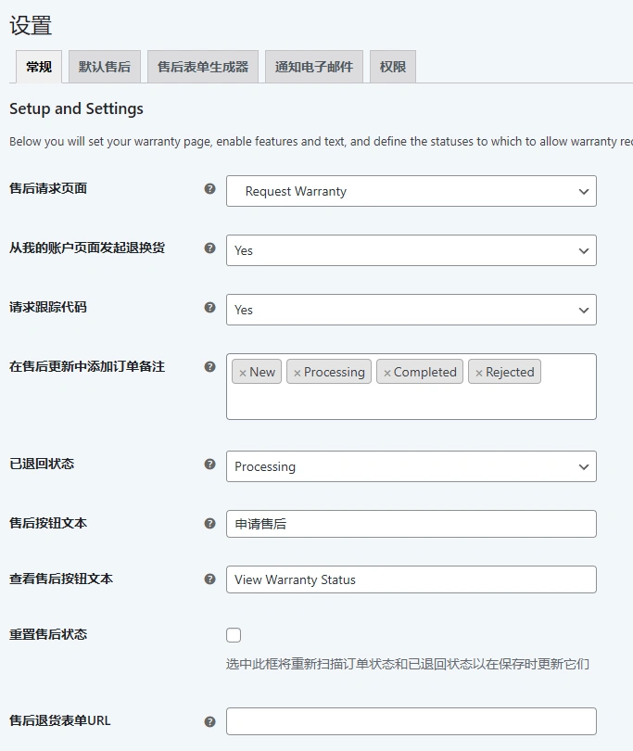The height and width of the screenshot is (751, 633).
Task: Remove the New status tag
Action: pyautogui.click(x=242, y=371)
